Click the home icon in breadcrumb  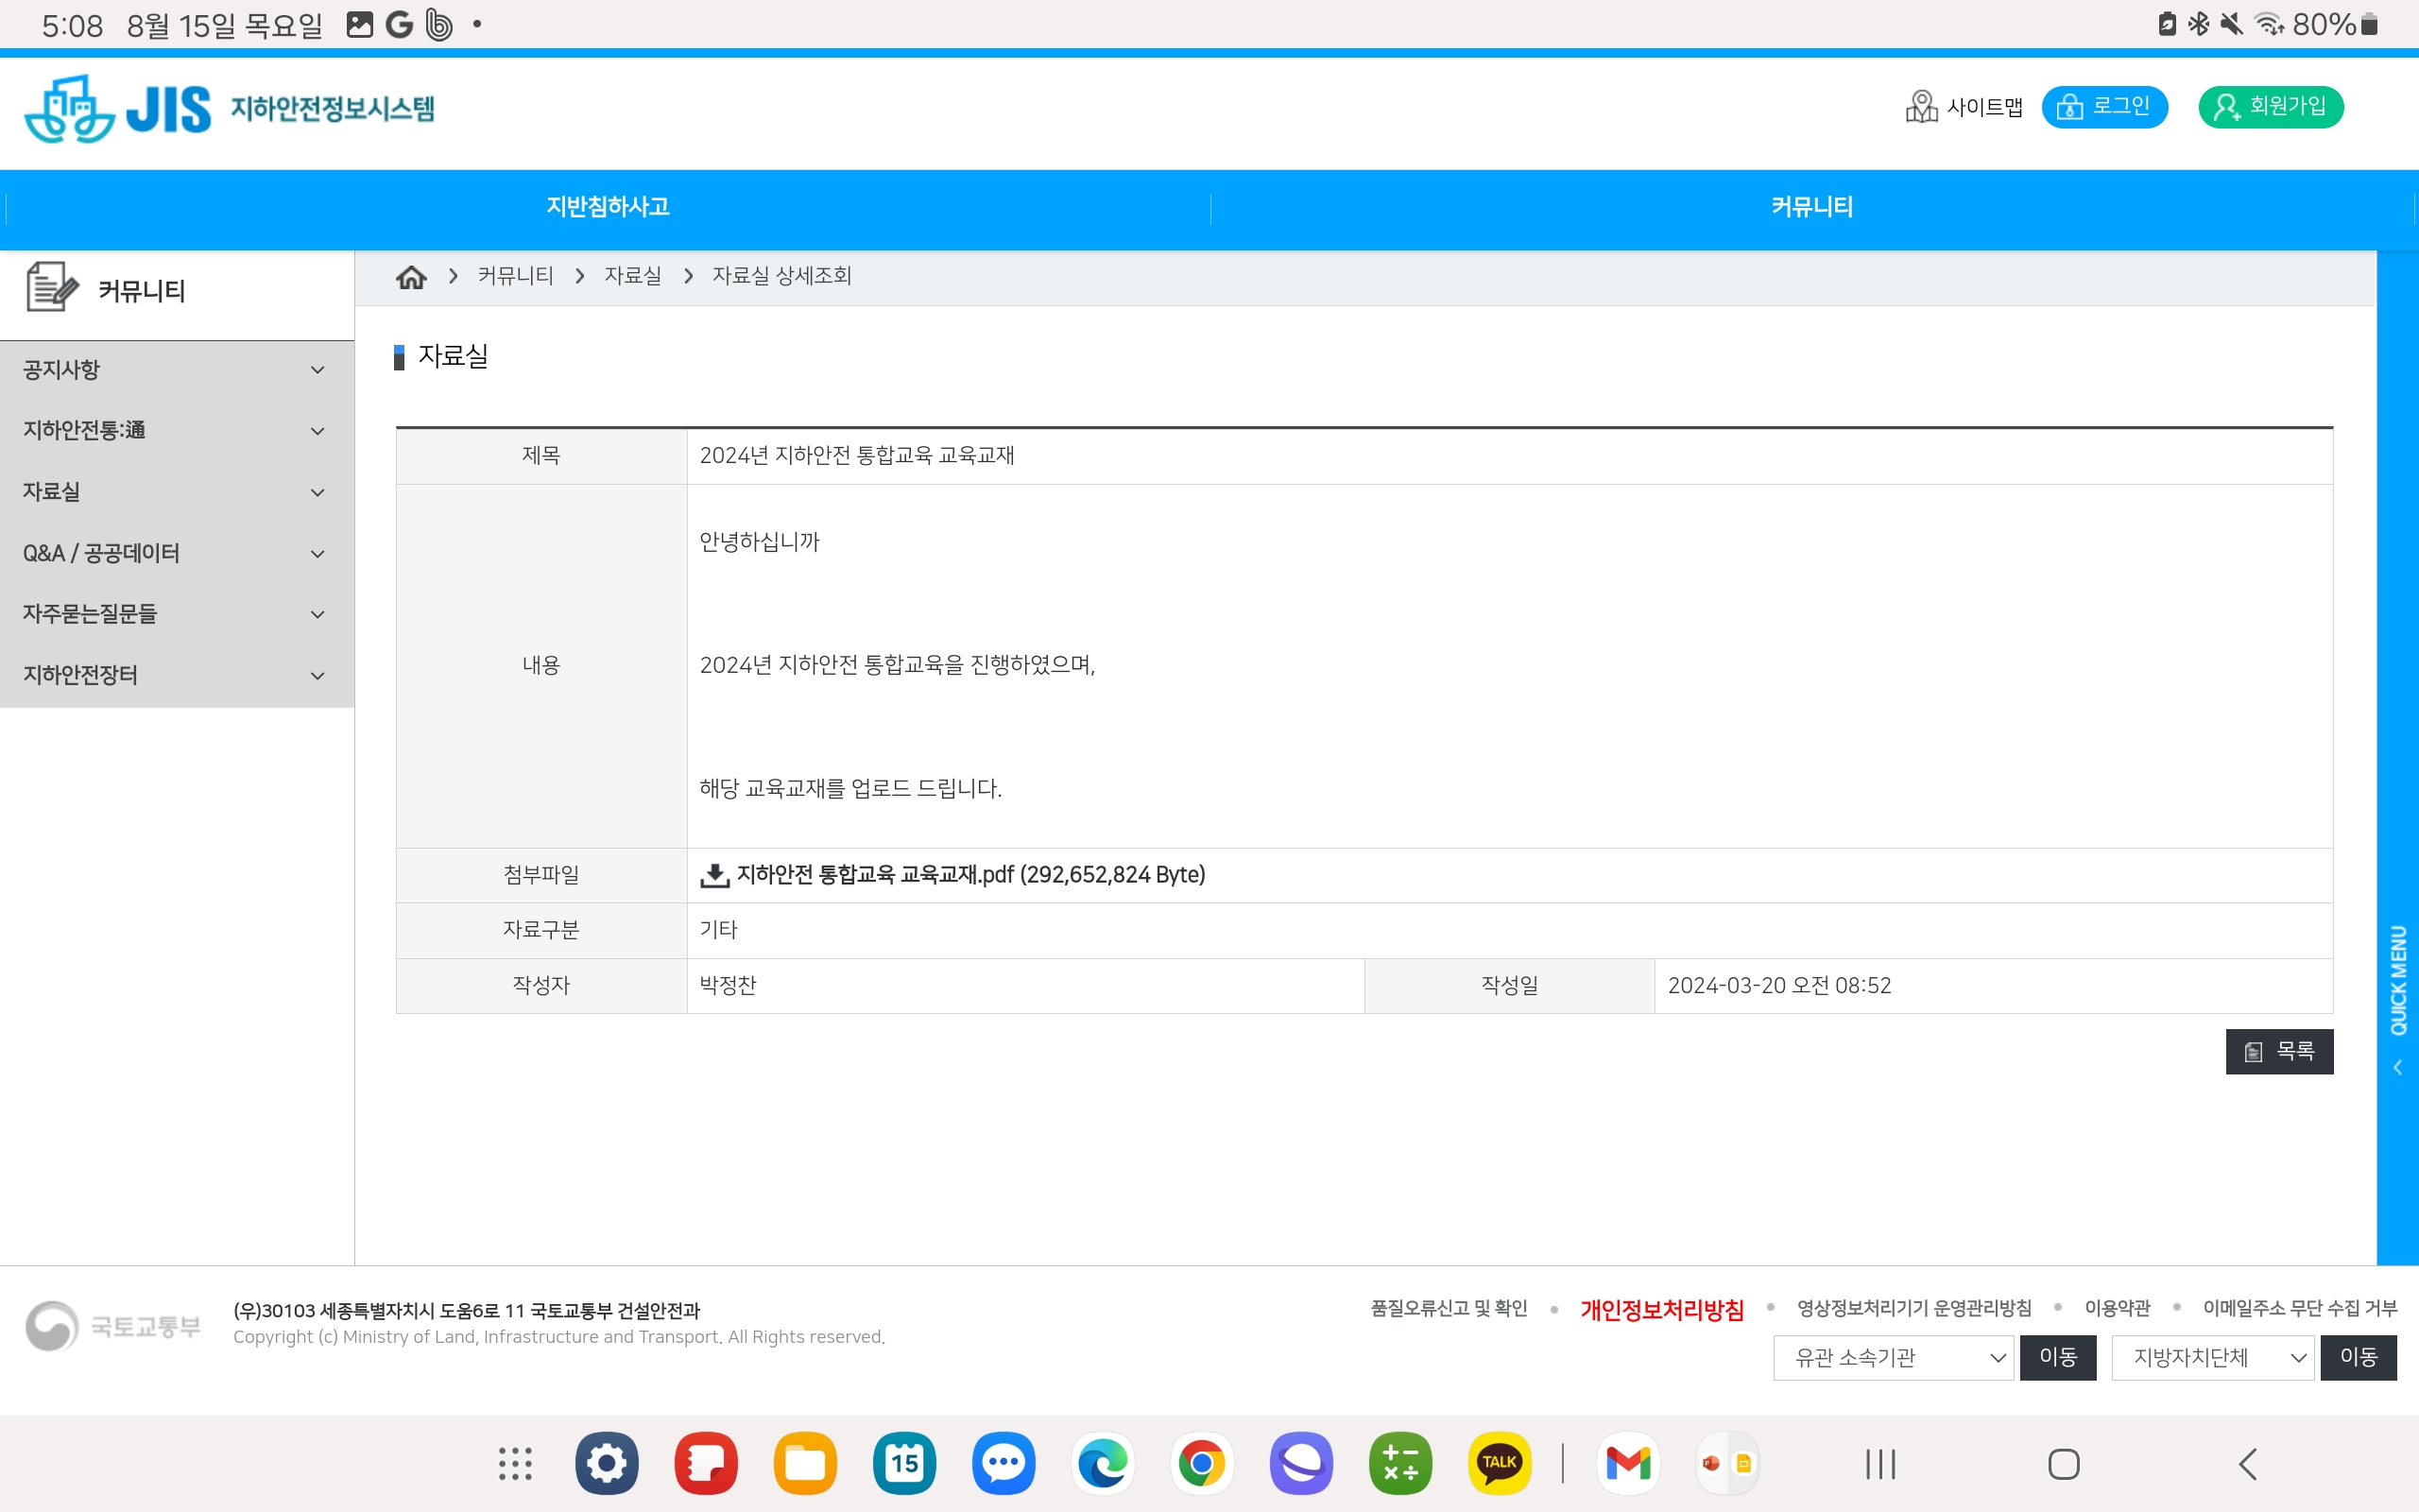pos(411,277)
